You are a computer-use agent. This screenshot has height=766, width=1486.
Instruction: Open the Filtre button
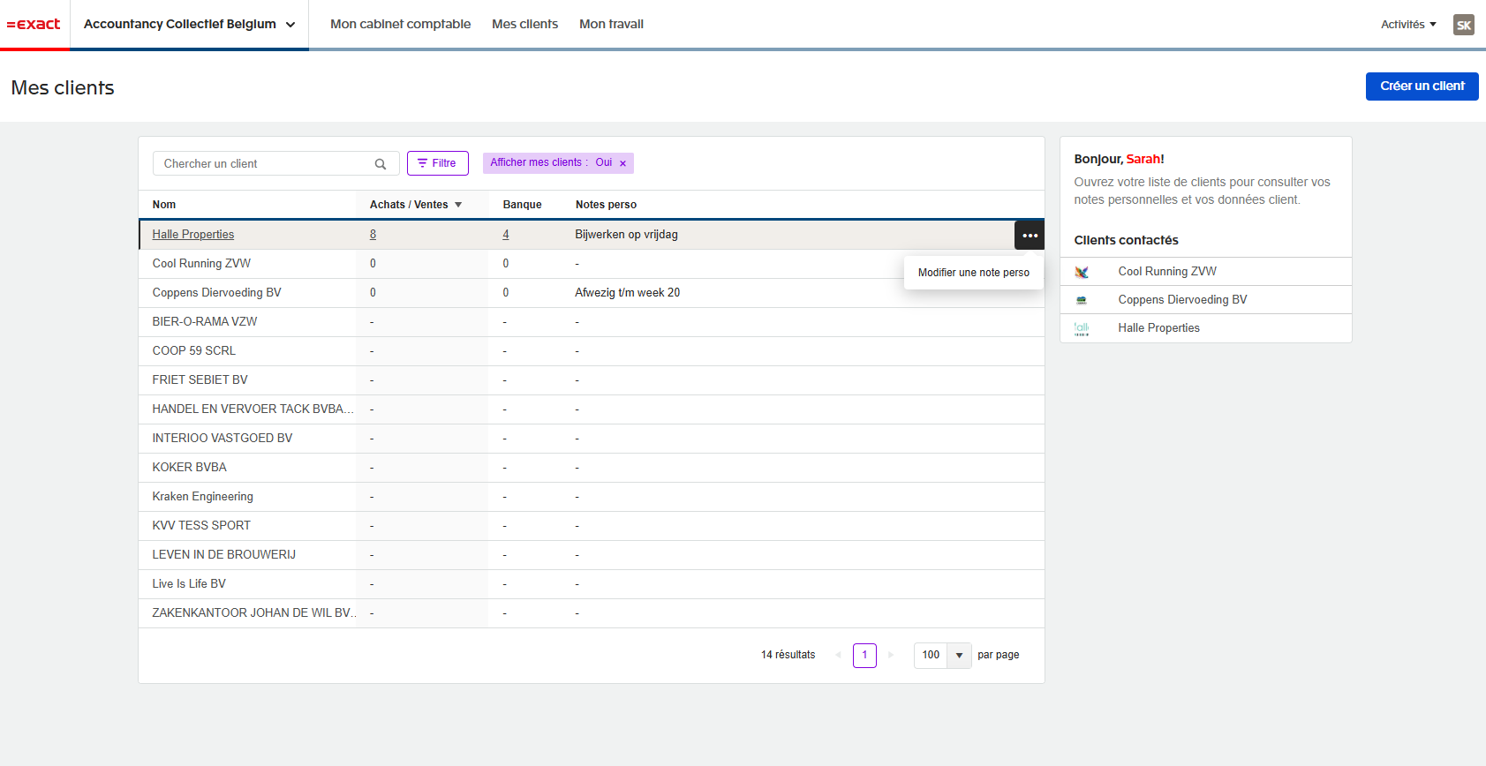pyautogui.click(x=437, y=163)
